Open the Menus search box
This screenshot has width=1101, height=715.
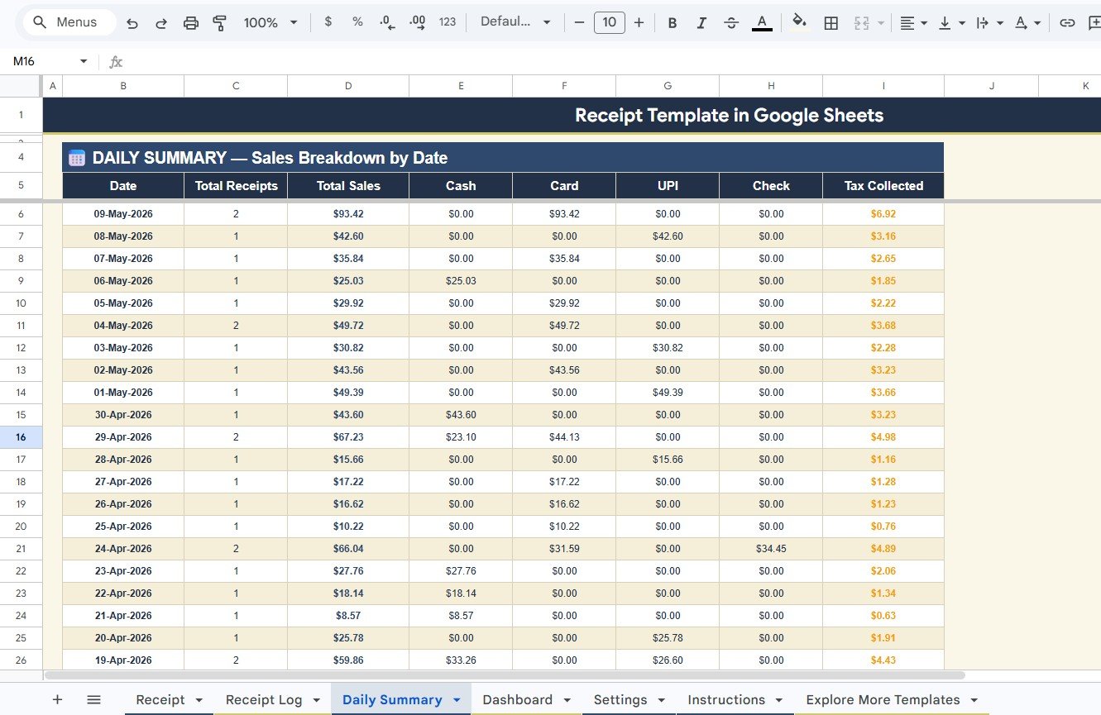pyautogui.click(x=70, y=22)
